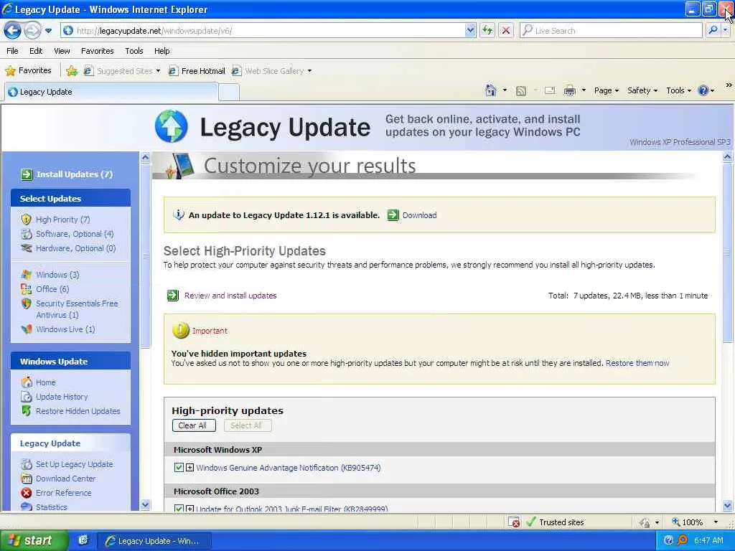Screen dimensions: 735x551
Task: Click the browser Back arrow button
Action: [x=13, y=31]
